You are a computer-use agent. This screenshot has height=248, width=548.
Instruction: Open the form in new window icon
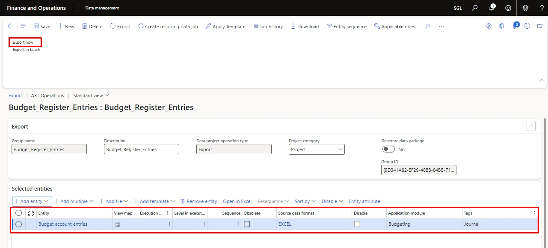coord(540,26)
